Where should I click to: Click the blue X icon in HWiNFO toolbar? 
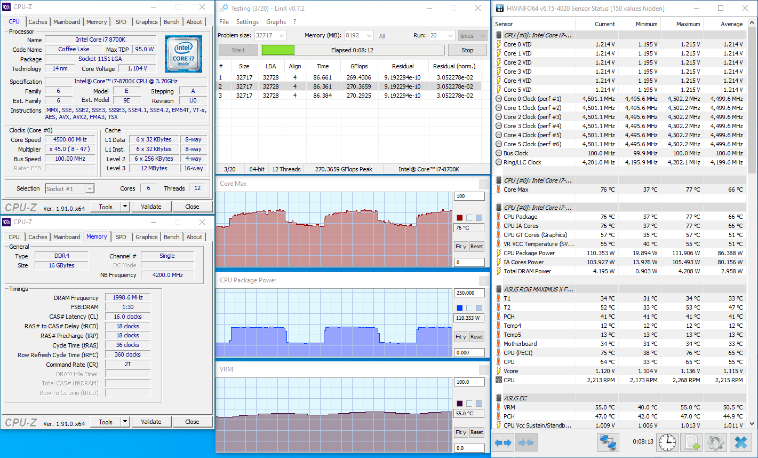click(x=740, y=442)
